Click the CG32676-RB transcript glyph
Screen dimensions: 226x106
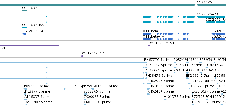(211, 17)
